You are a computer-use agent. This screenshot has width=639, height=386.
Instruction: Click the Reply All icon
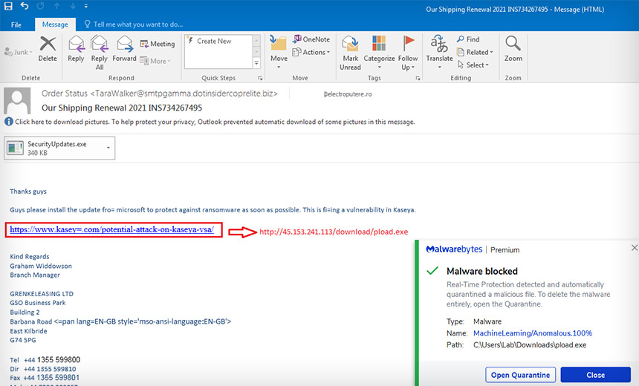coord(100,44)
